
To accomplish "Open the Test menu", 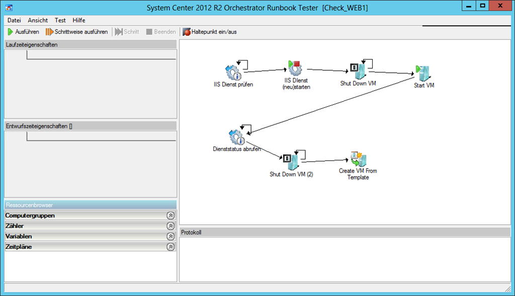I will tap(60, 21).
